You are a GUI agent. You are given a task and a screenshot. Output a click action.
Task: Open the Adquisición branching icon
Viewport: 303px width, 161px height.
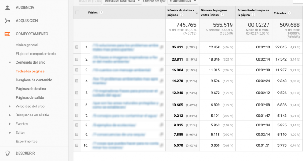pyautogui.click(x=7, y=21)
